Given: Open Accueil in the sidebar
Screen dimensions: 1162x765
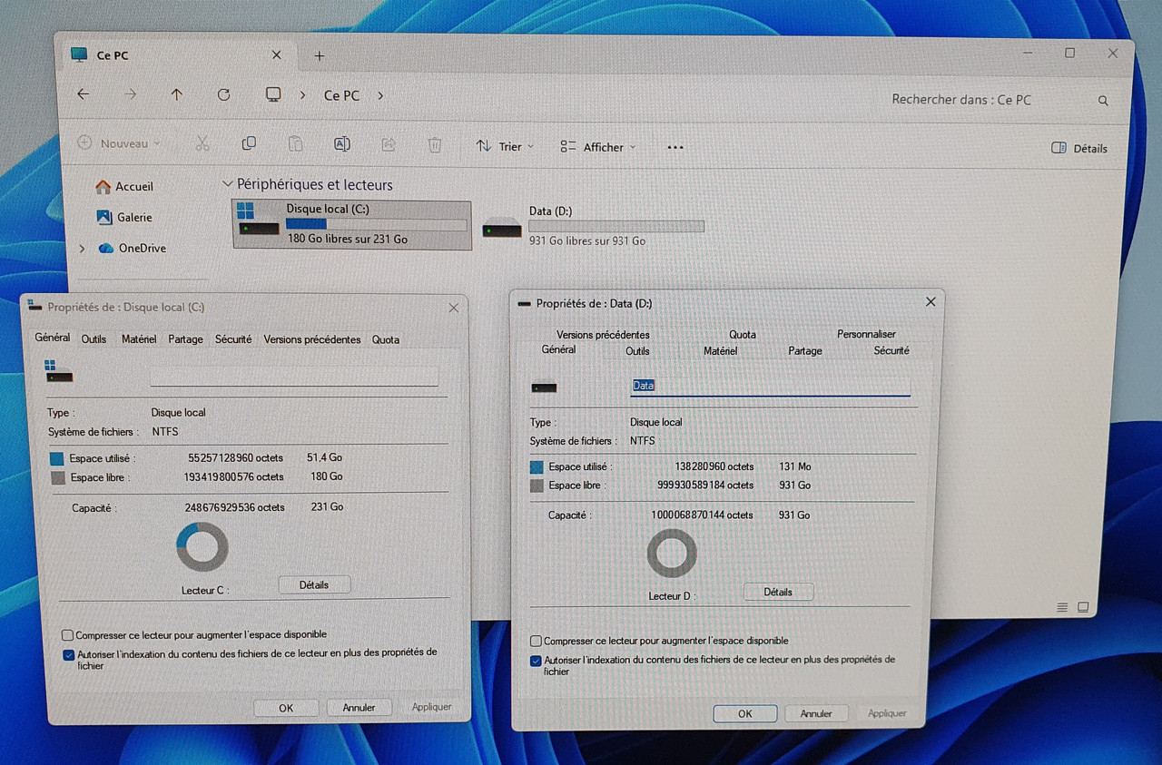Looking at the screenshot, I should click(x=125, y=186).
